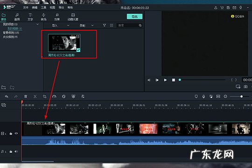Viewport: 252px width, 168px height.
Task: Switch to the 文字 text tab
Action: (x=30, y=17)
